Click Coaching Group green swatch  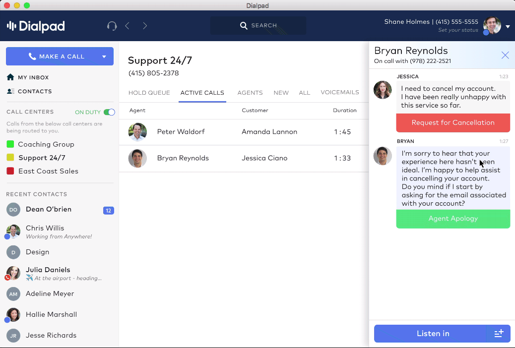pos(10,144)
